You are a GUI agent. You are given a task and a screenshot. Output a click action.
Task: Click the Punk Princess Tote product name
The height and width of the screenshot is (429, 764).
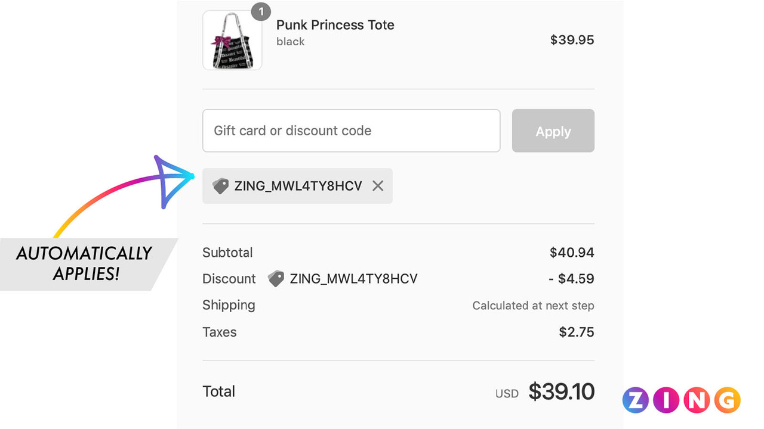[x=335, y=25]
